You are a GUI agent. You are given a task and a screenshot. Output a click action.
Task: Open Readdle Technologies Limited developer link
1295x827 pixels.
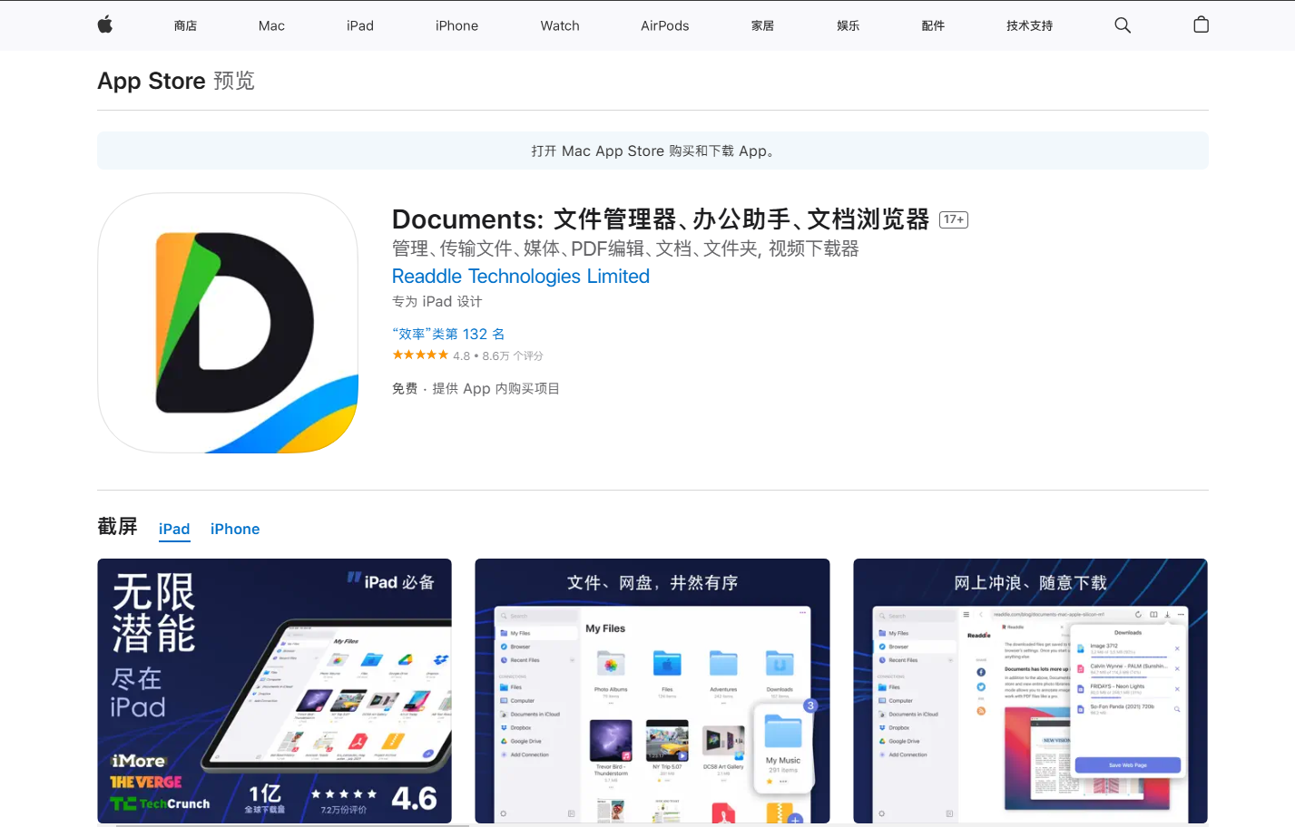[x=521, y=276]
